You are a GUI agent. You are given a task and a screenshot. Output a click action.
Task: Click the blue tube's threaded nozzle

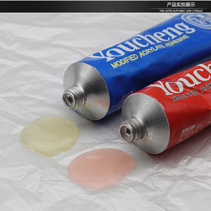pos(74,98)
